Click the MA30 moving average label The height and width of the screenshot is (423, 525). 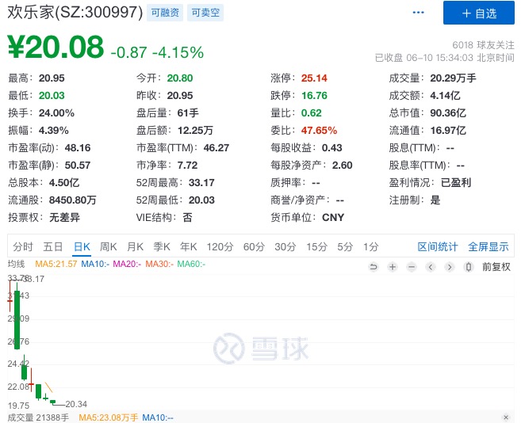pyautogui.click(x=159, y=264)
